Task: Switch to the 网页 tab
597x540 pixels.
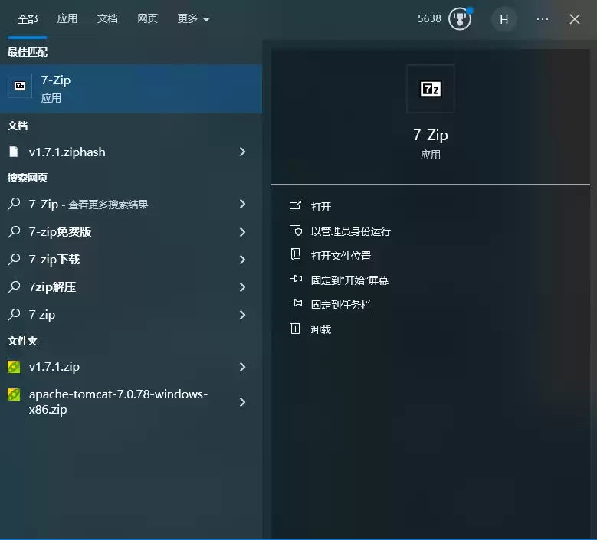Action: coord(147,18)
